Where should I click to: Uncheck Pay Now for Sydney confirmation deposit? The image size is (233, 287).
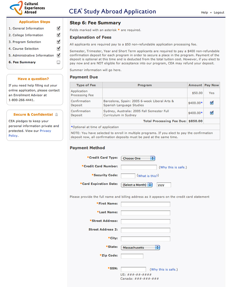coord(212,113)
